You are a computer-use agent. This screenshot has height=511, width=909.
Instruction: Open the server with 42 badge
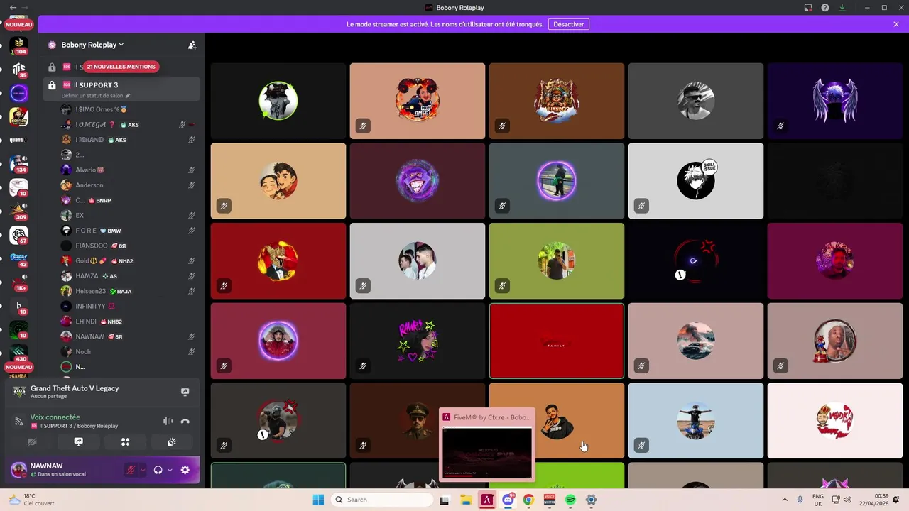[x=19, y=258]
